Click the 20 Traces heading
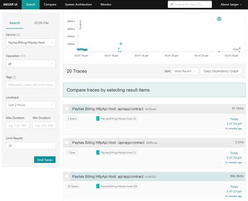This screenshot has width=248, height=201. 77,71
